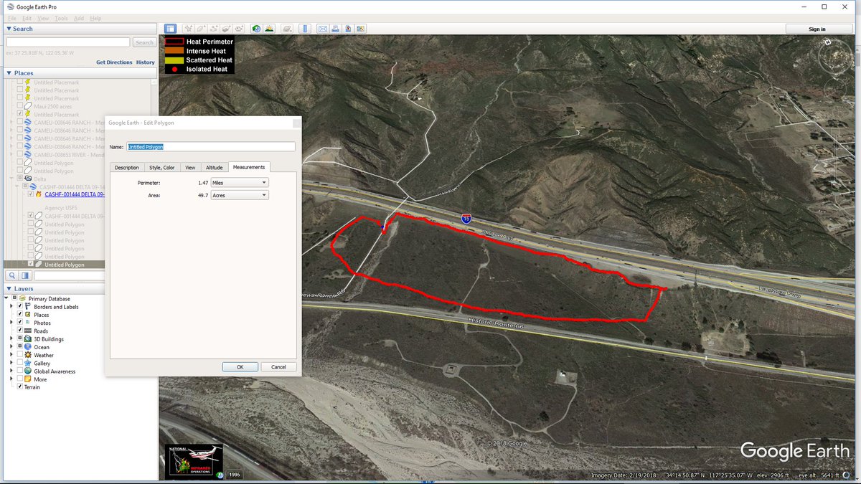Expand the 3D Buildings layer tree
The image size is (861, 484).
[11, 338]
